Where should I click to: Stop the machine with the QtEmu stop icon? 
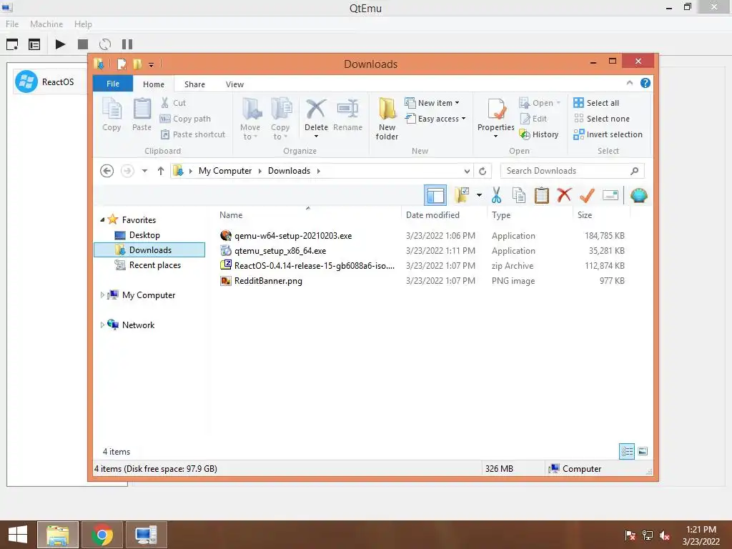(x=83, y=44)
